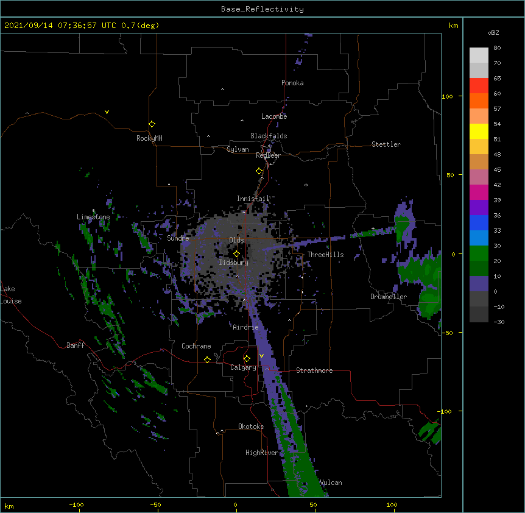Image resolution: width=525 pixels, height=513 pixels.
Task: Click the Cochrane town label
Action: [x=196, y=346]
